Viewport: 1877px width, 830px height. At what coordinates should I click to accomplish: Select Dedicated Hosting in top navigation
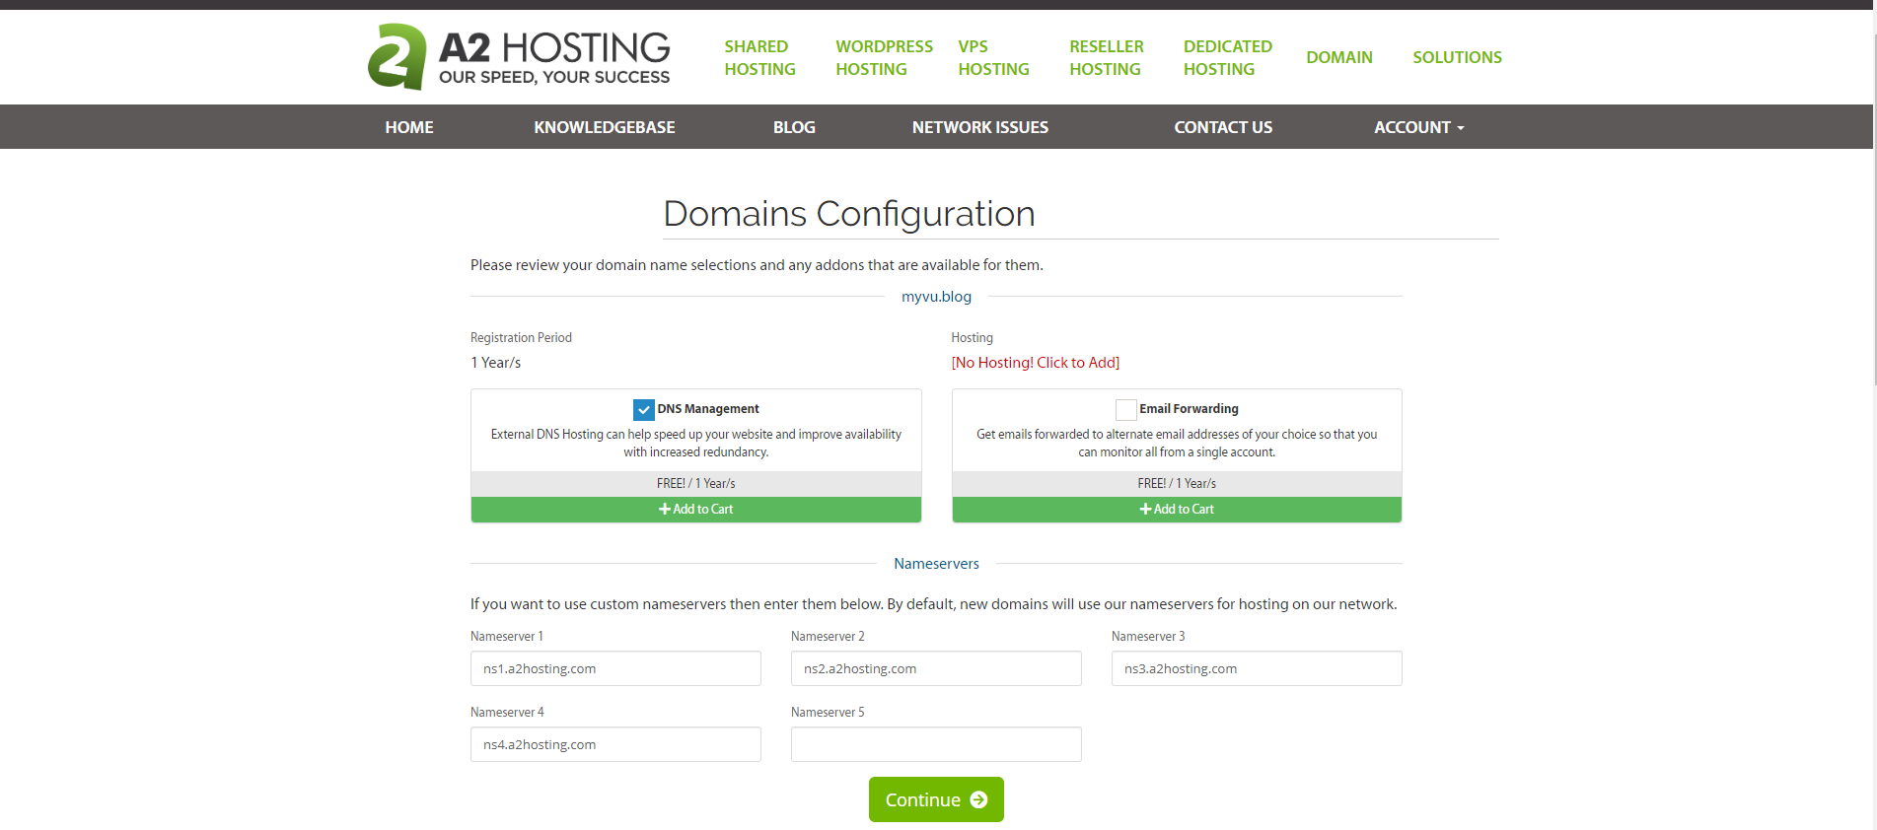(x=1227, y=57)
